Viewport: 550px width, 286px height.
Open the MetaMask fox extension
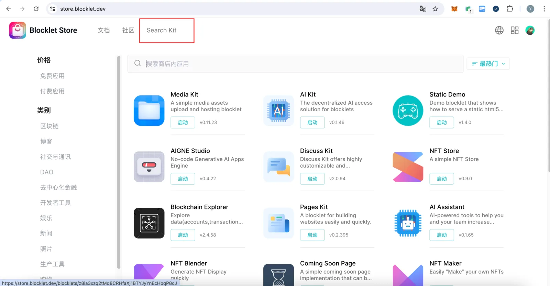click(454, 9)
